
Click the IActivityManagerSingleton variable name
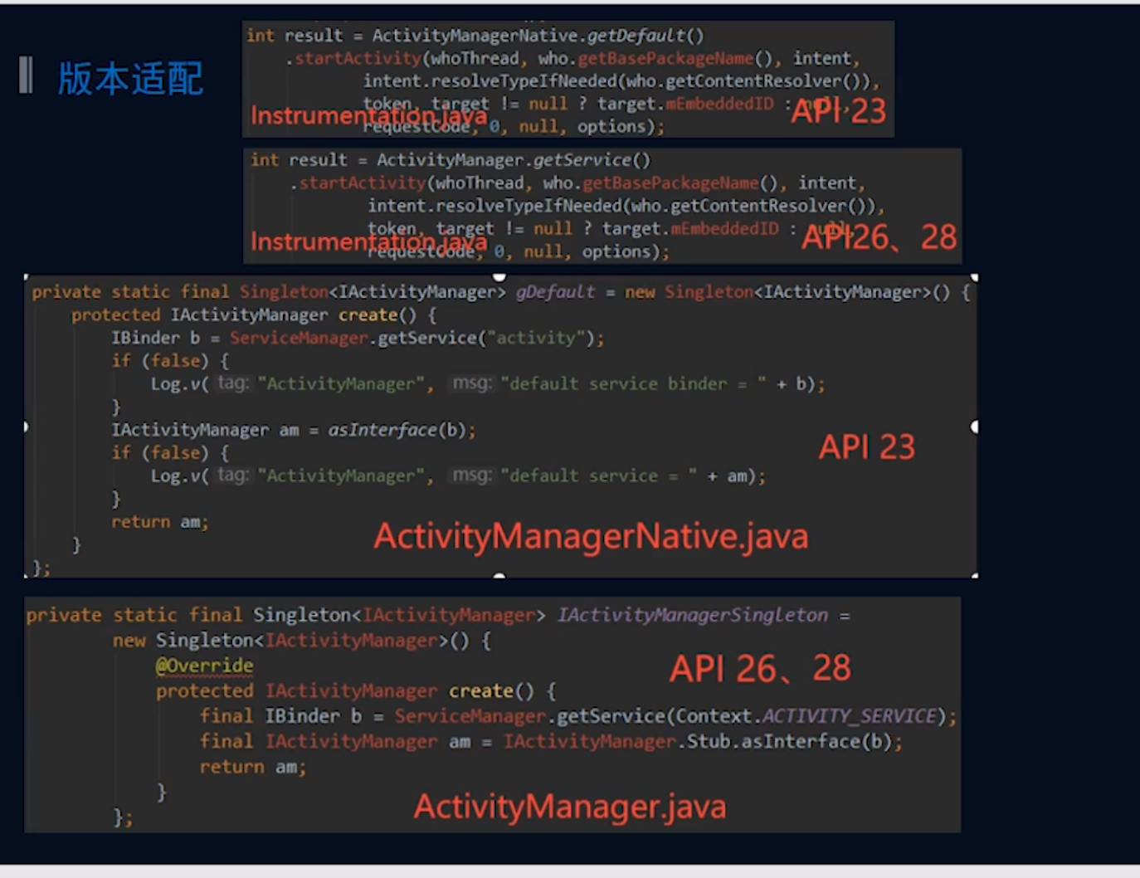[693, 615]
